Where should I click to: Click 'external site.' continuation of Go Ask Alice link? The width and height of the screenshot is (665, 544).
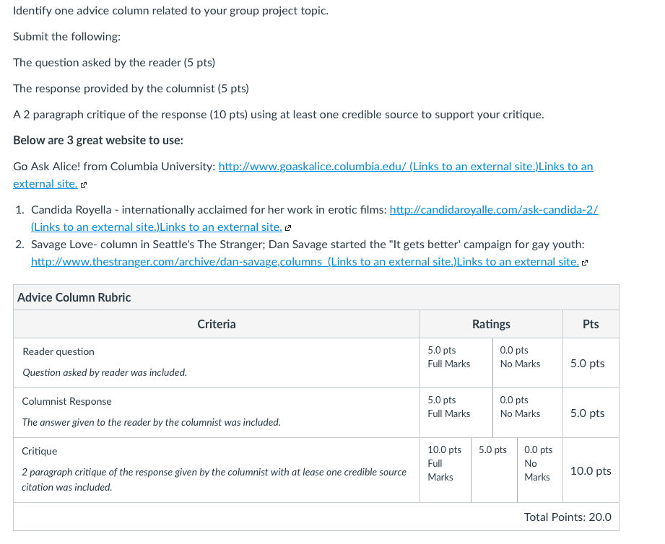tap(45, 184)
